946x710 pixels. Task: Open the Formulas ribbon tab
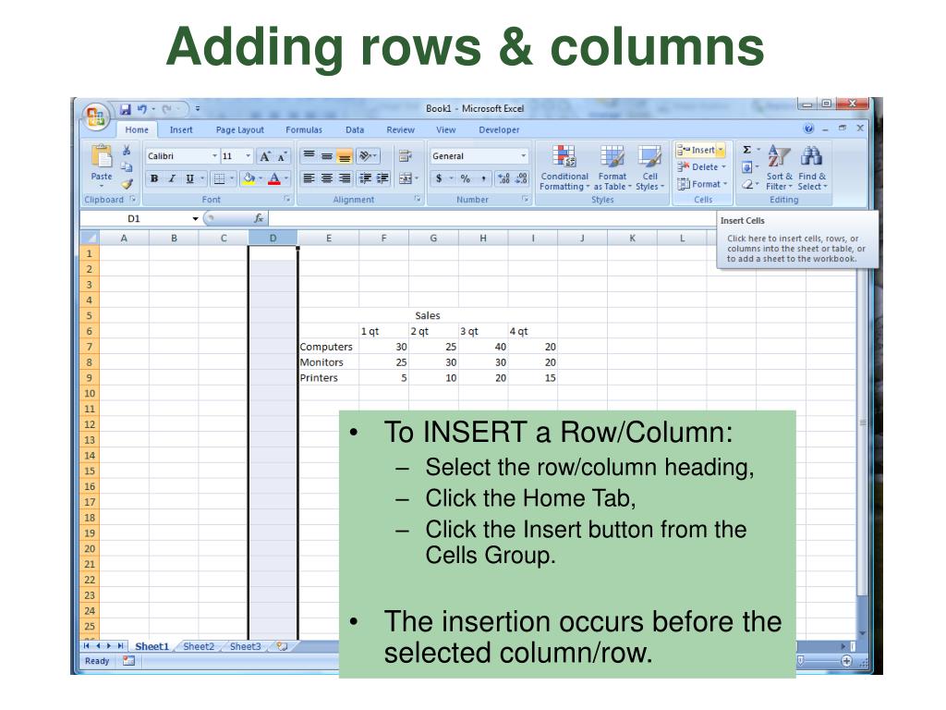pyautogui.click(x=303, y=129)
